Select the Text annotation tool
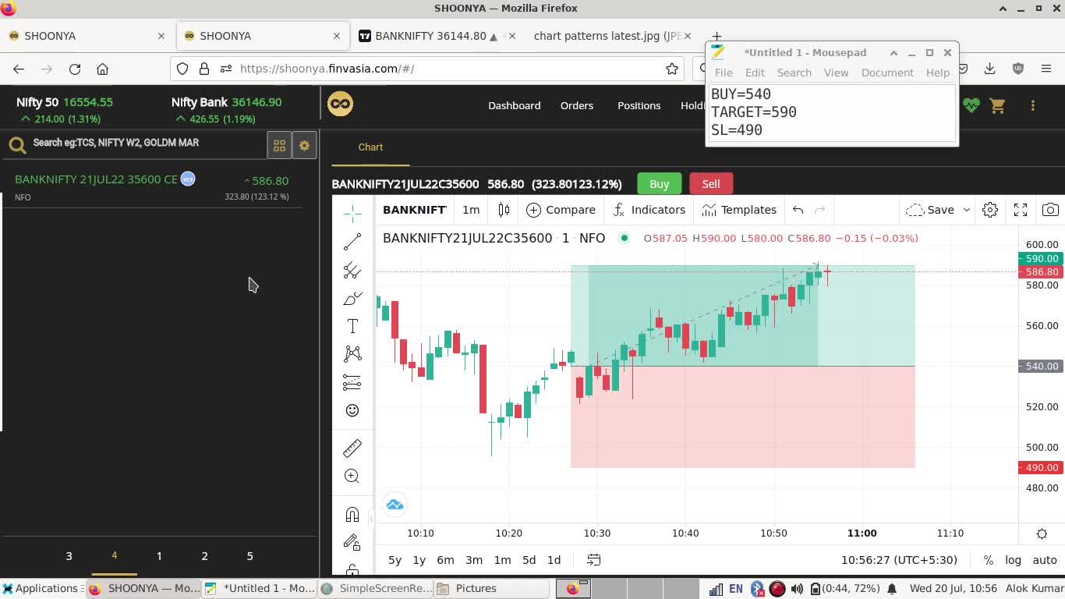Image resolution: width=1065 pixels, height=599 pixels. pyautogui.click(x=352, y=326)
